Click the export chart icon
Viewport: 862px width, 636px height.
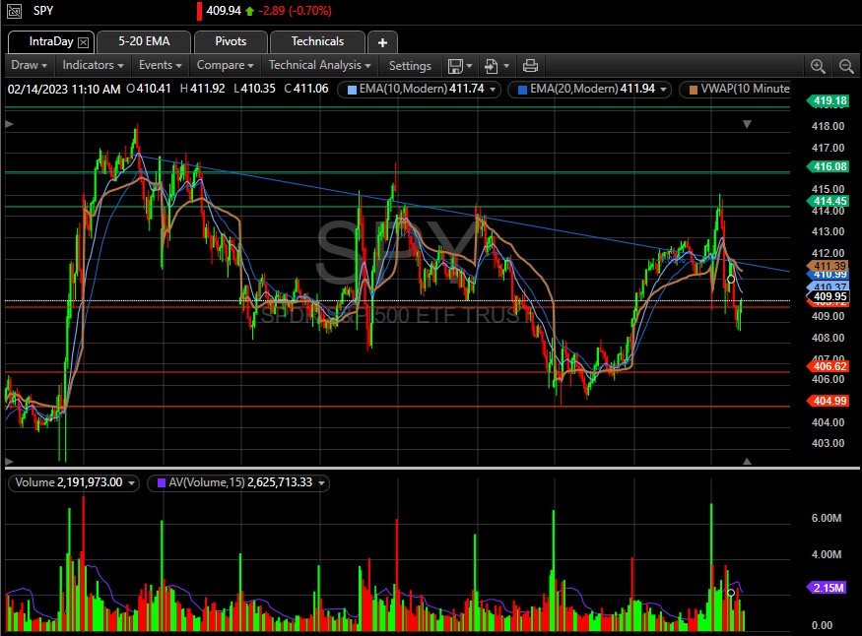pos(492,66)
